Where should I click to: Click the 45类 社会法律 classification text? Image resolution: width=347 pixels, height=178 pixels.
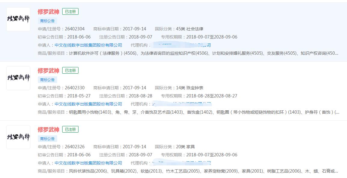[x=190, y=29]
